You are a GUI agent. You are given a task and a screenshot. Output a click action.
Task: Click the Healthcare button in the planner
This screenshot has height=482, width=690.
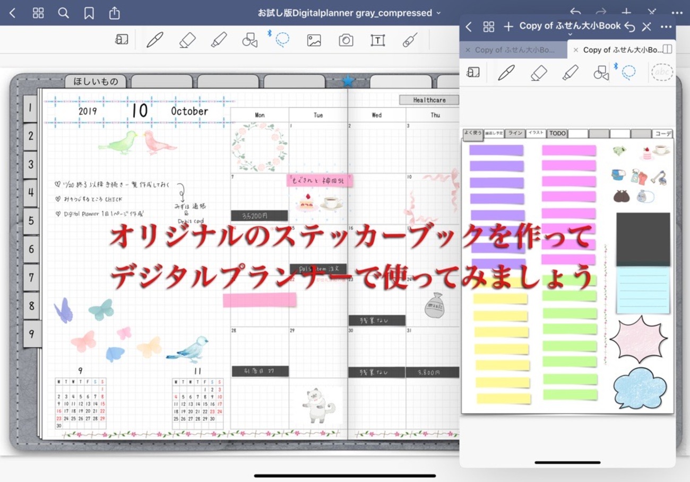click(429, 100)
